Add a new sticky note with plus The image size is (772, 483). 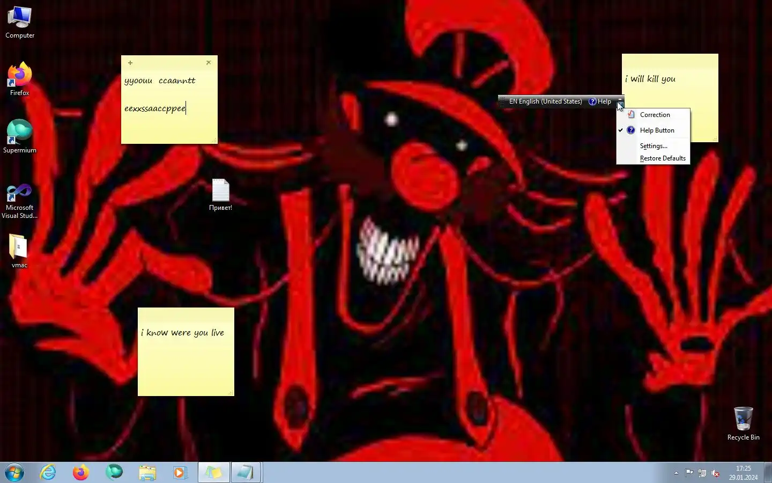point(130,63)
